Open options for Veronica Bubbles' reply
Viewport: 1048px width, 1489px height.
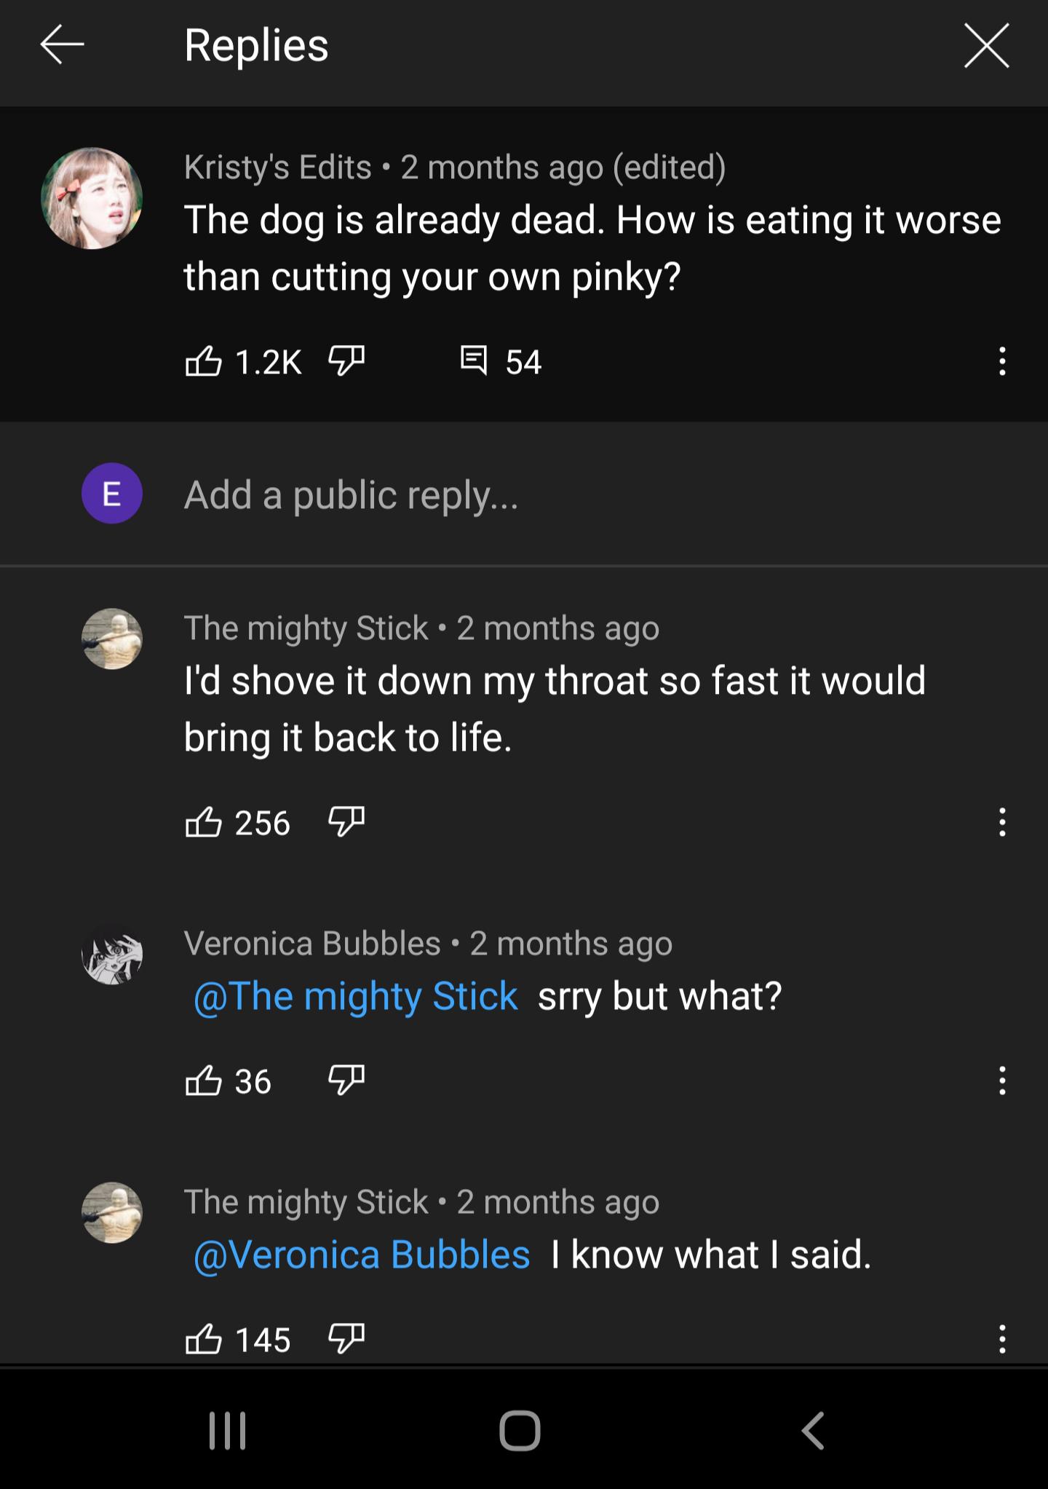(1002, 1081)
